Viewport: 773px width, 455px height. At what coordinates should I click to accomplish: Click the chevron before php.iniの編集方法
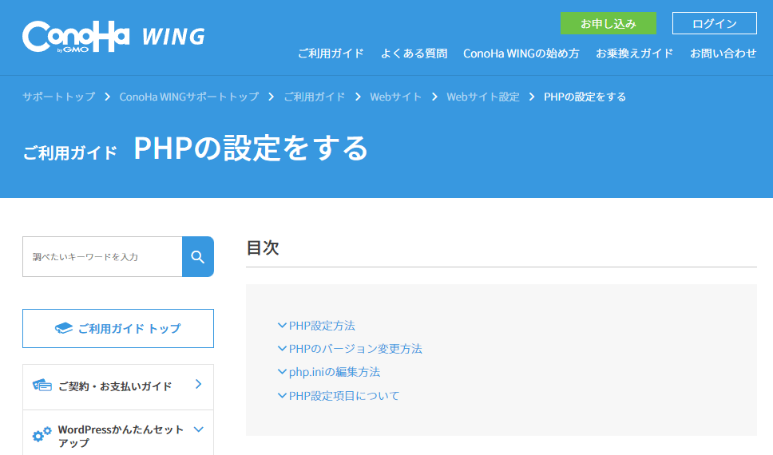[x=282, y=372]
